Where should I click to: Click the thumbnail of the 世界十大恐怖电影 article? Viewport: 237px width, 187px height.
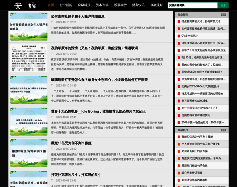(29, 122)
